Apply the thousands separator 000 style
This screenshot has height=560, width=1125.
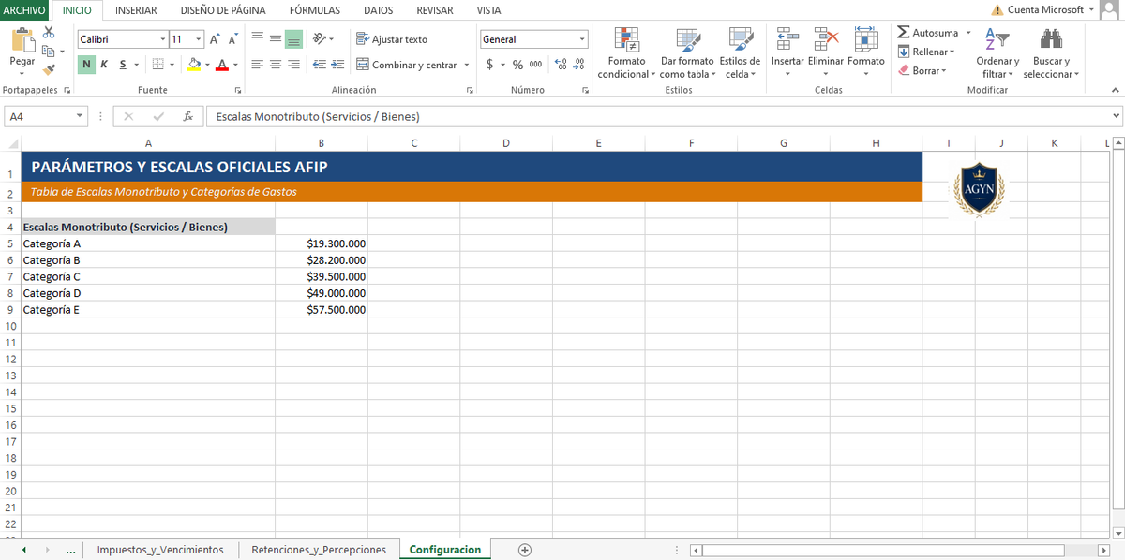535,65
